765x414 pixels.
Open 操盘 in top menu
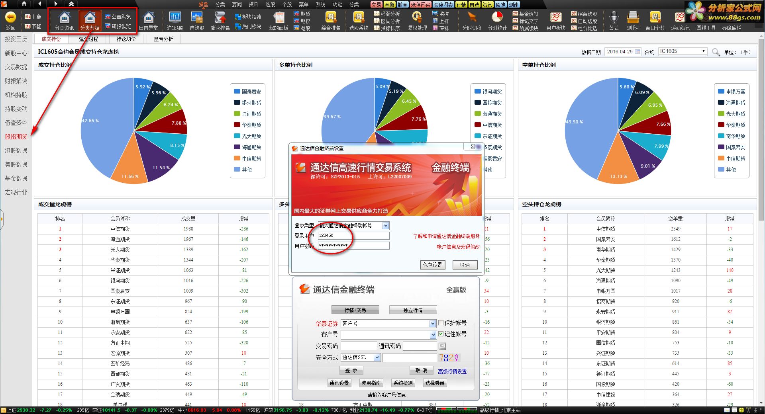pyautogui.click(x=203, y=4)
